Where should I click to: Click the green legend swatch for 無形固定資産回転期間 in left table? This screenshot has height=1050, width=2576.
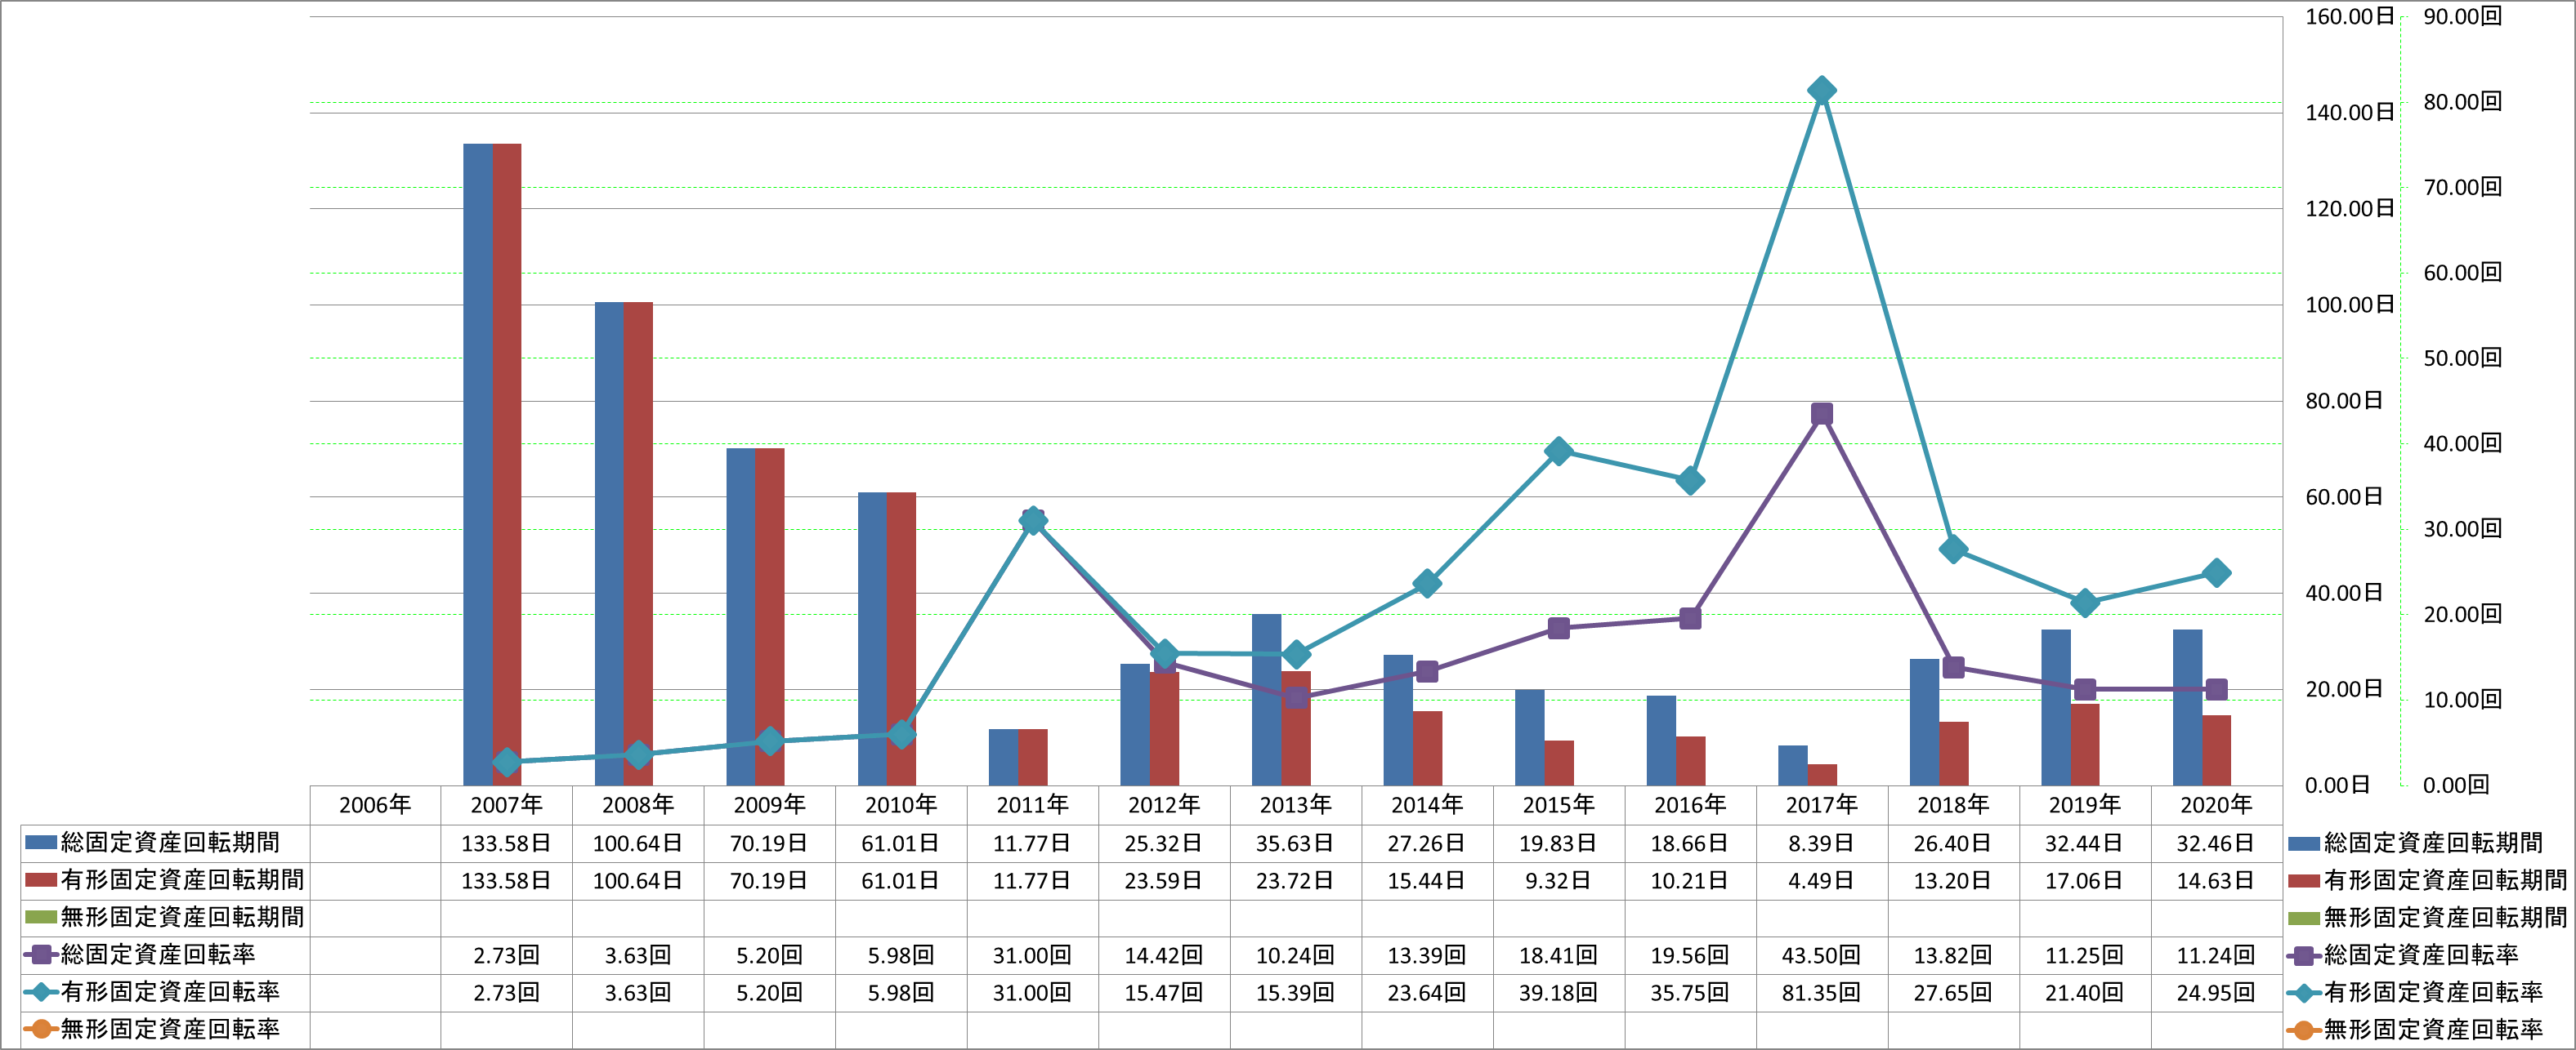pyautogui.click(x=40, y=917)
